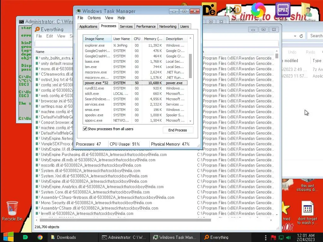Image resolution: width=323 pixels, height=242 pixels.
Task: Click the network monitor tray icon
Action: (x=281, y=238)
